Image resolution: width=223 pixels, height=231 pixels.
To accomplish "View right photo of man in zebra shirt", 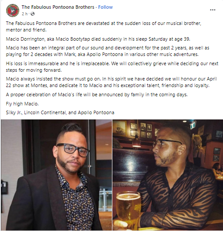I will coord(168,175).
